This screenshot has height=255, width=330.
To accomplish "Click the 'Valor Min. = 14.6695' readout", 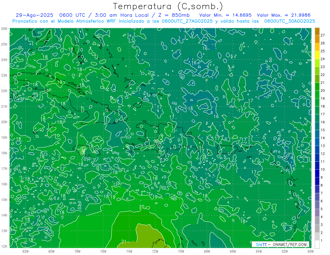I will click(x=226, y=15).
